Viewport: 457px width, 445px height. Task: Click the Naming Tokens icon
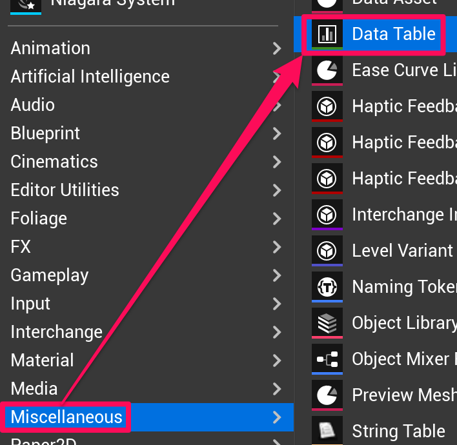[327, 286]
